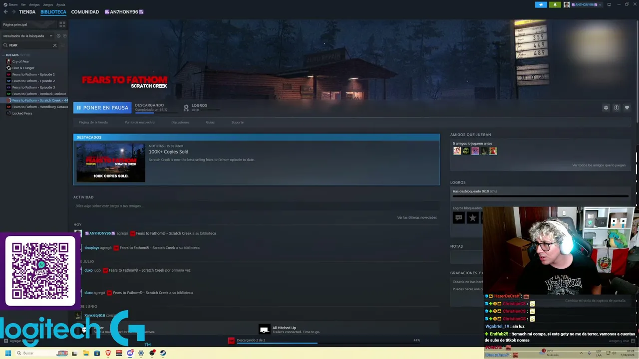Open the Steam announcements megaphone button
The width and height of the screenshot is (639, 359).
[541, 4]
